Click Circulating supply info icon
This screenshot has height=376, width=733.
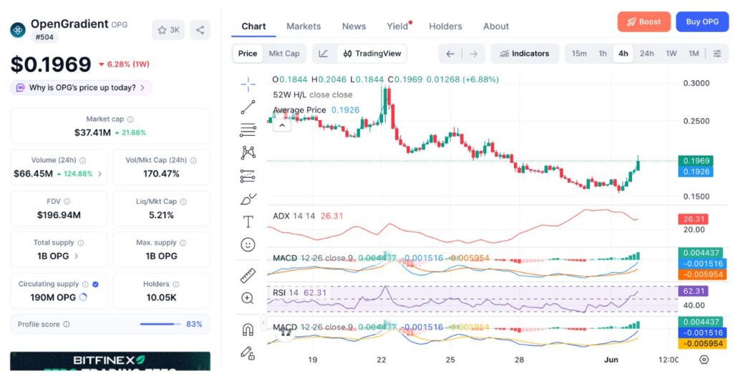85,284
